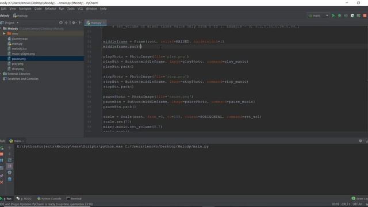Image resolution: width=368 pixels, height=207 pixels.
Task: Open the Window menu
Action: (91, 9)
